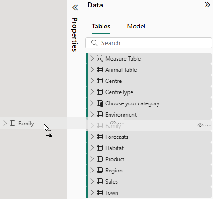Select the Environment table label
Screen dimensions: 213x199
point(121,115)
